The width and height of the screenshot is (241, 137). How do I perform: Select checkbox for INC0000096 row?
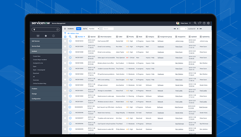(65, 124)
